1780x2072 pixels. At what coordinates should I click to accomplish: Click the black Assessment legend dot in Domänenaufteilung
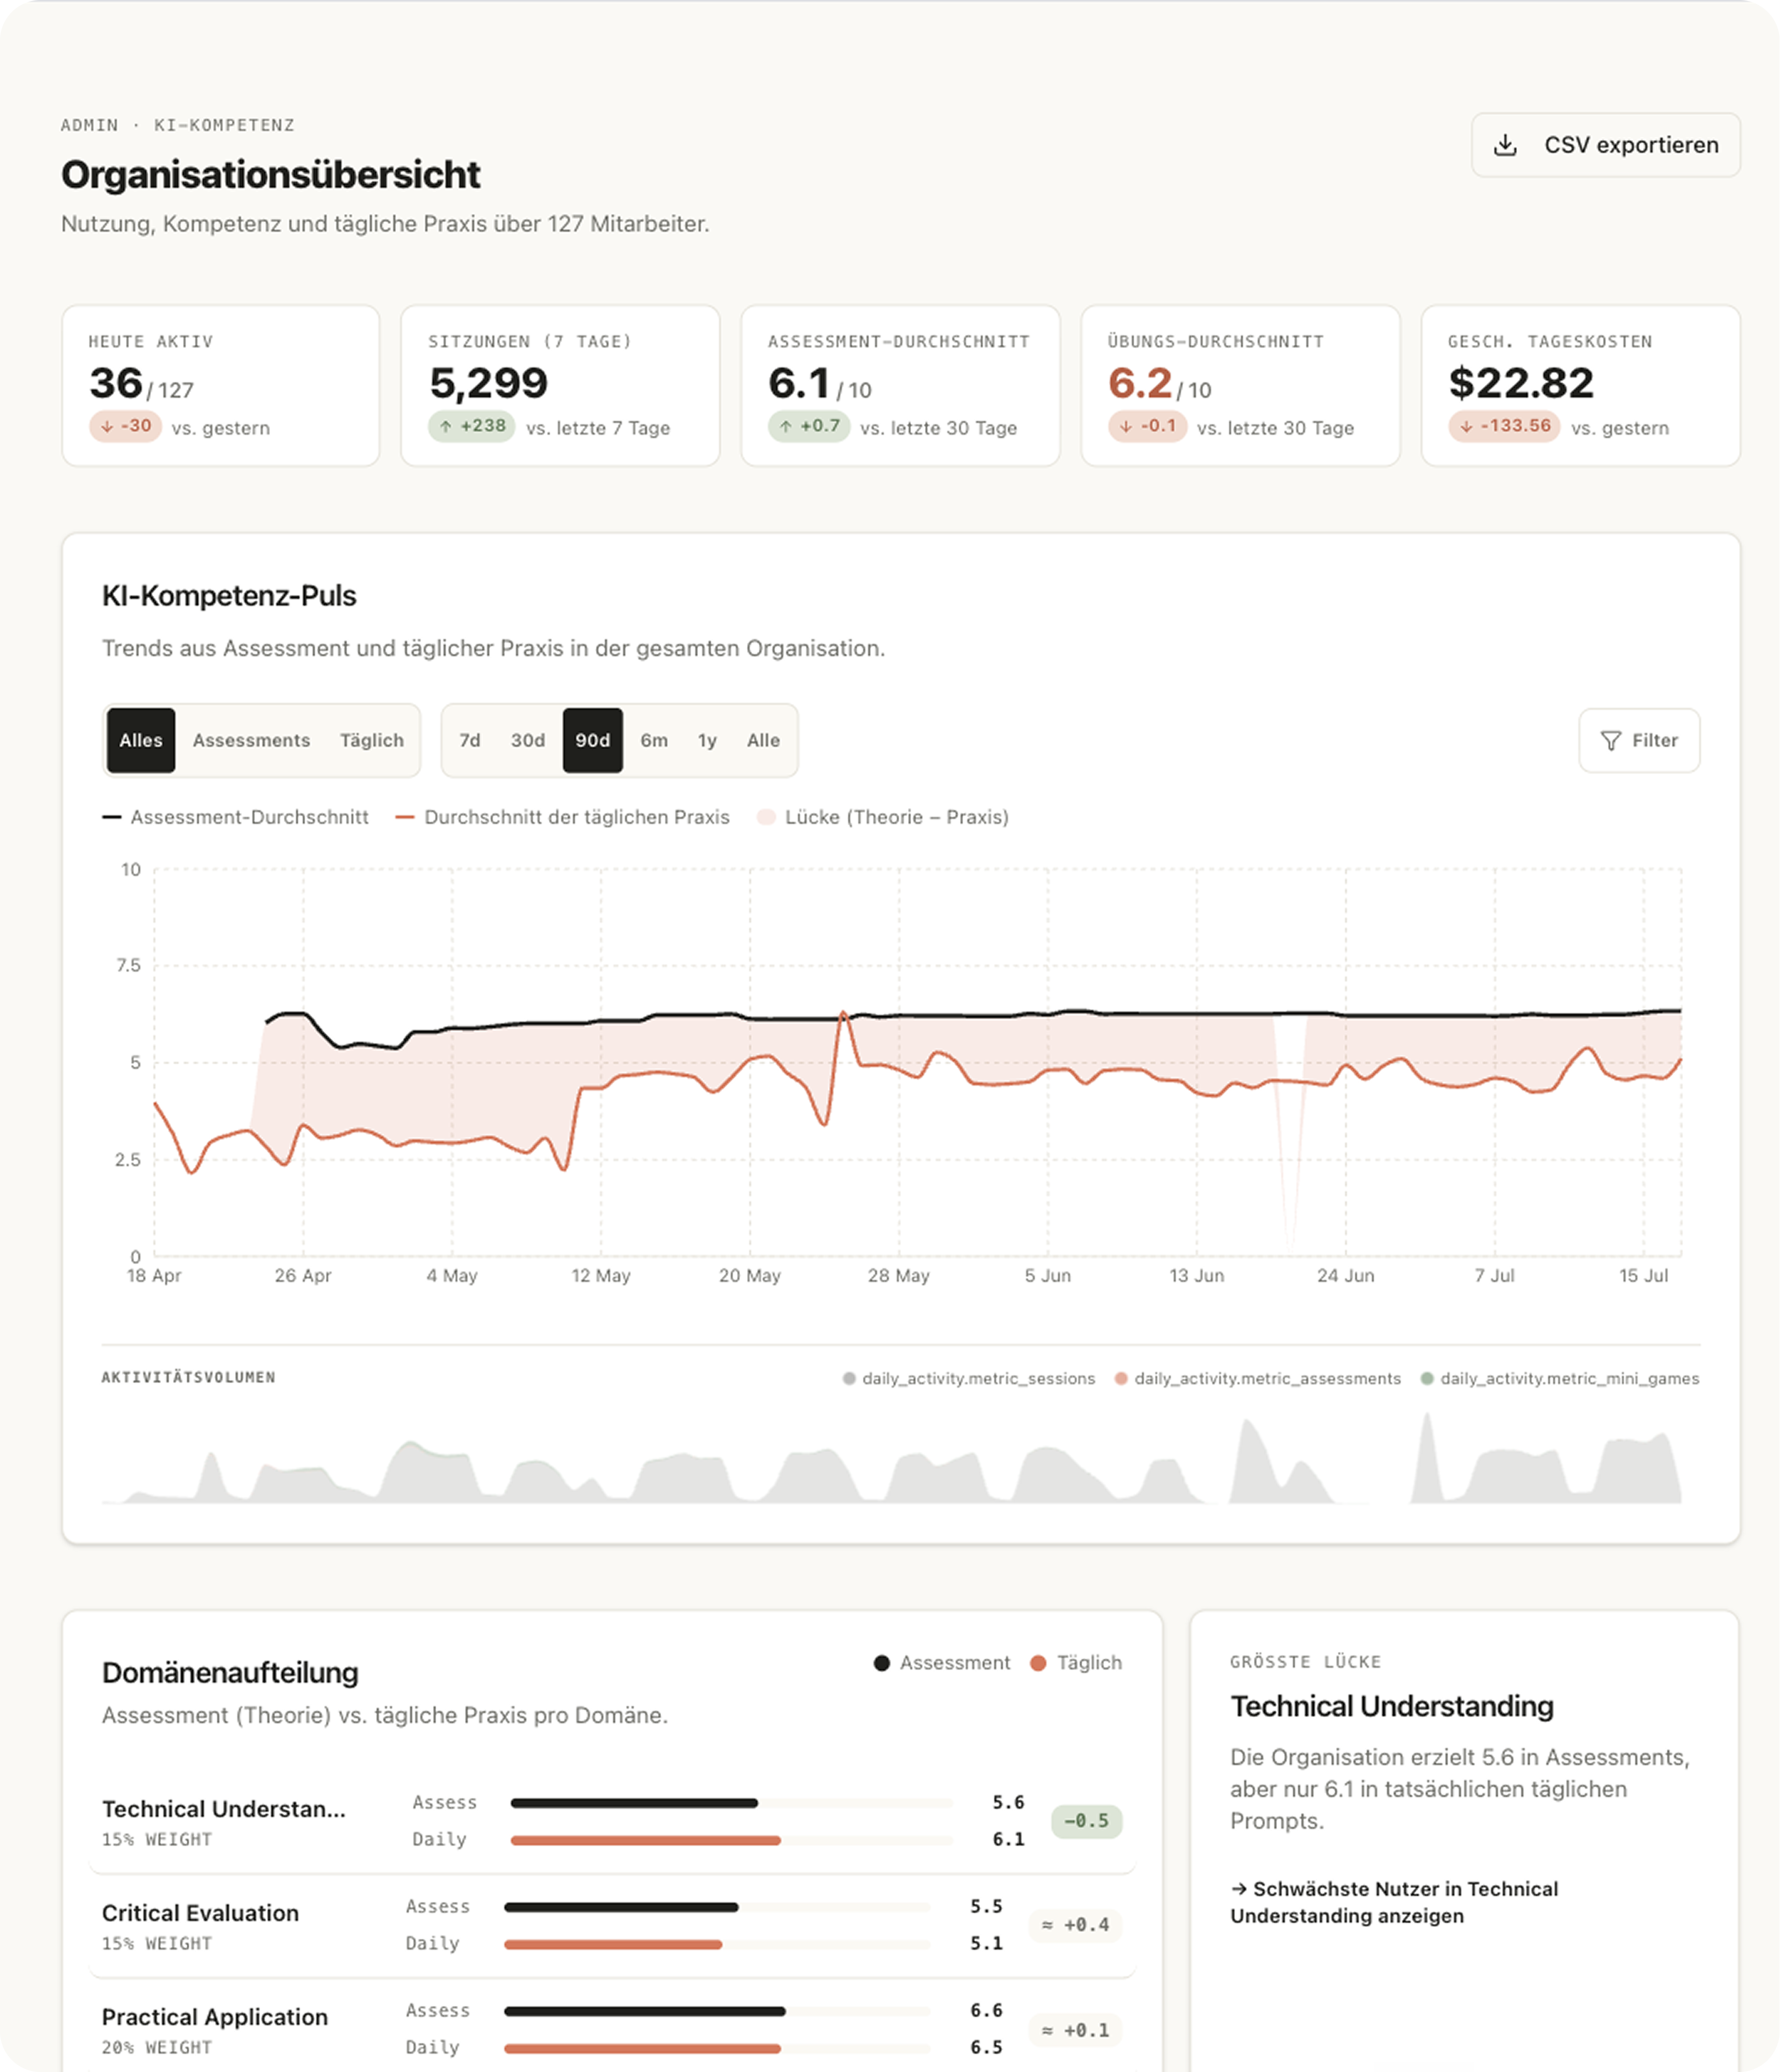pos(882,1663)
